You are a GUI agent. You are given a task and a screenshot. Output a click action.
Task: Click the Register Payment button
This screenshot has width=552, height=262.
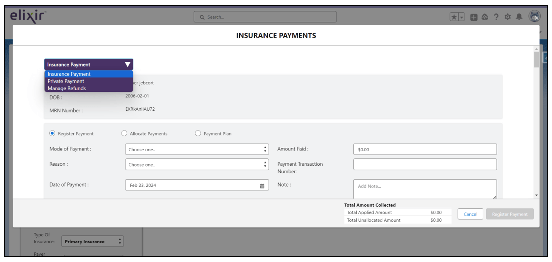[509, 214]
